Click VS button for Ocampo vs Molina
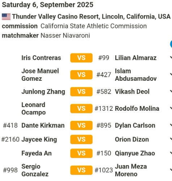 point(81,109)
